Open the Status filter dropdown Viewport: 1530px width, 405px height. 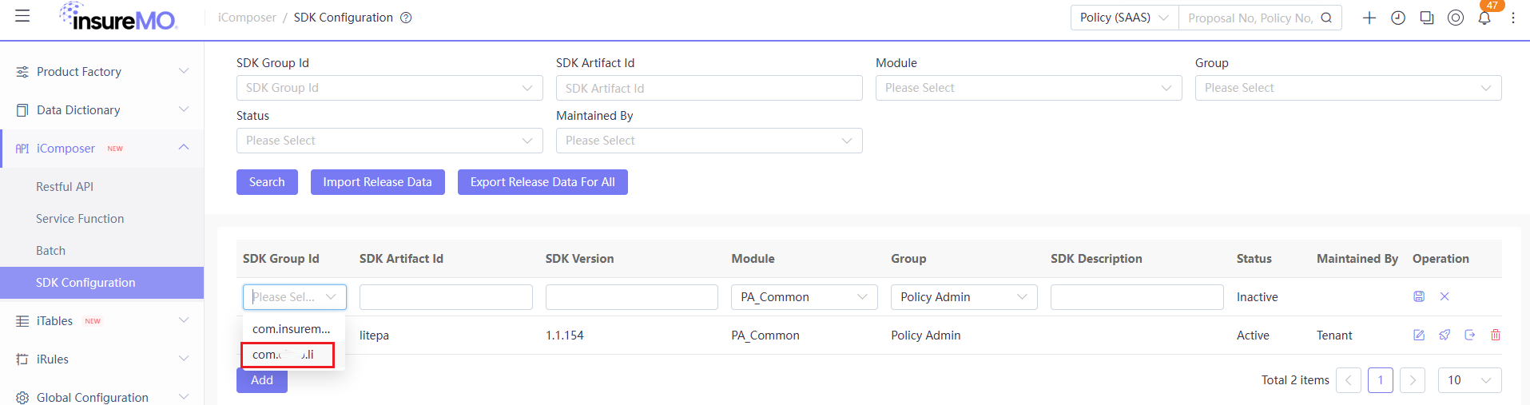pos(390,141)
